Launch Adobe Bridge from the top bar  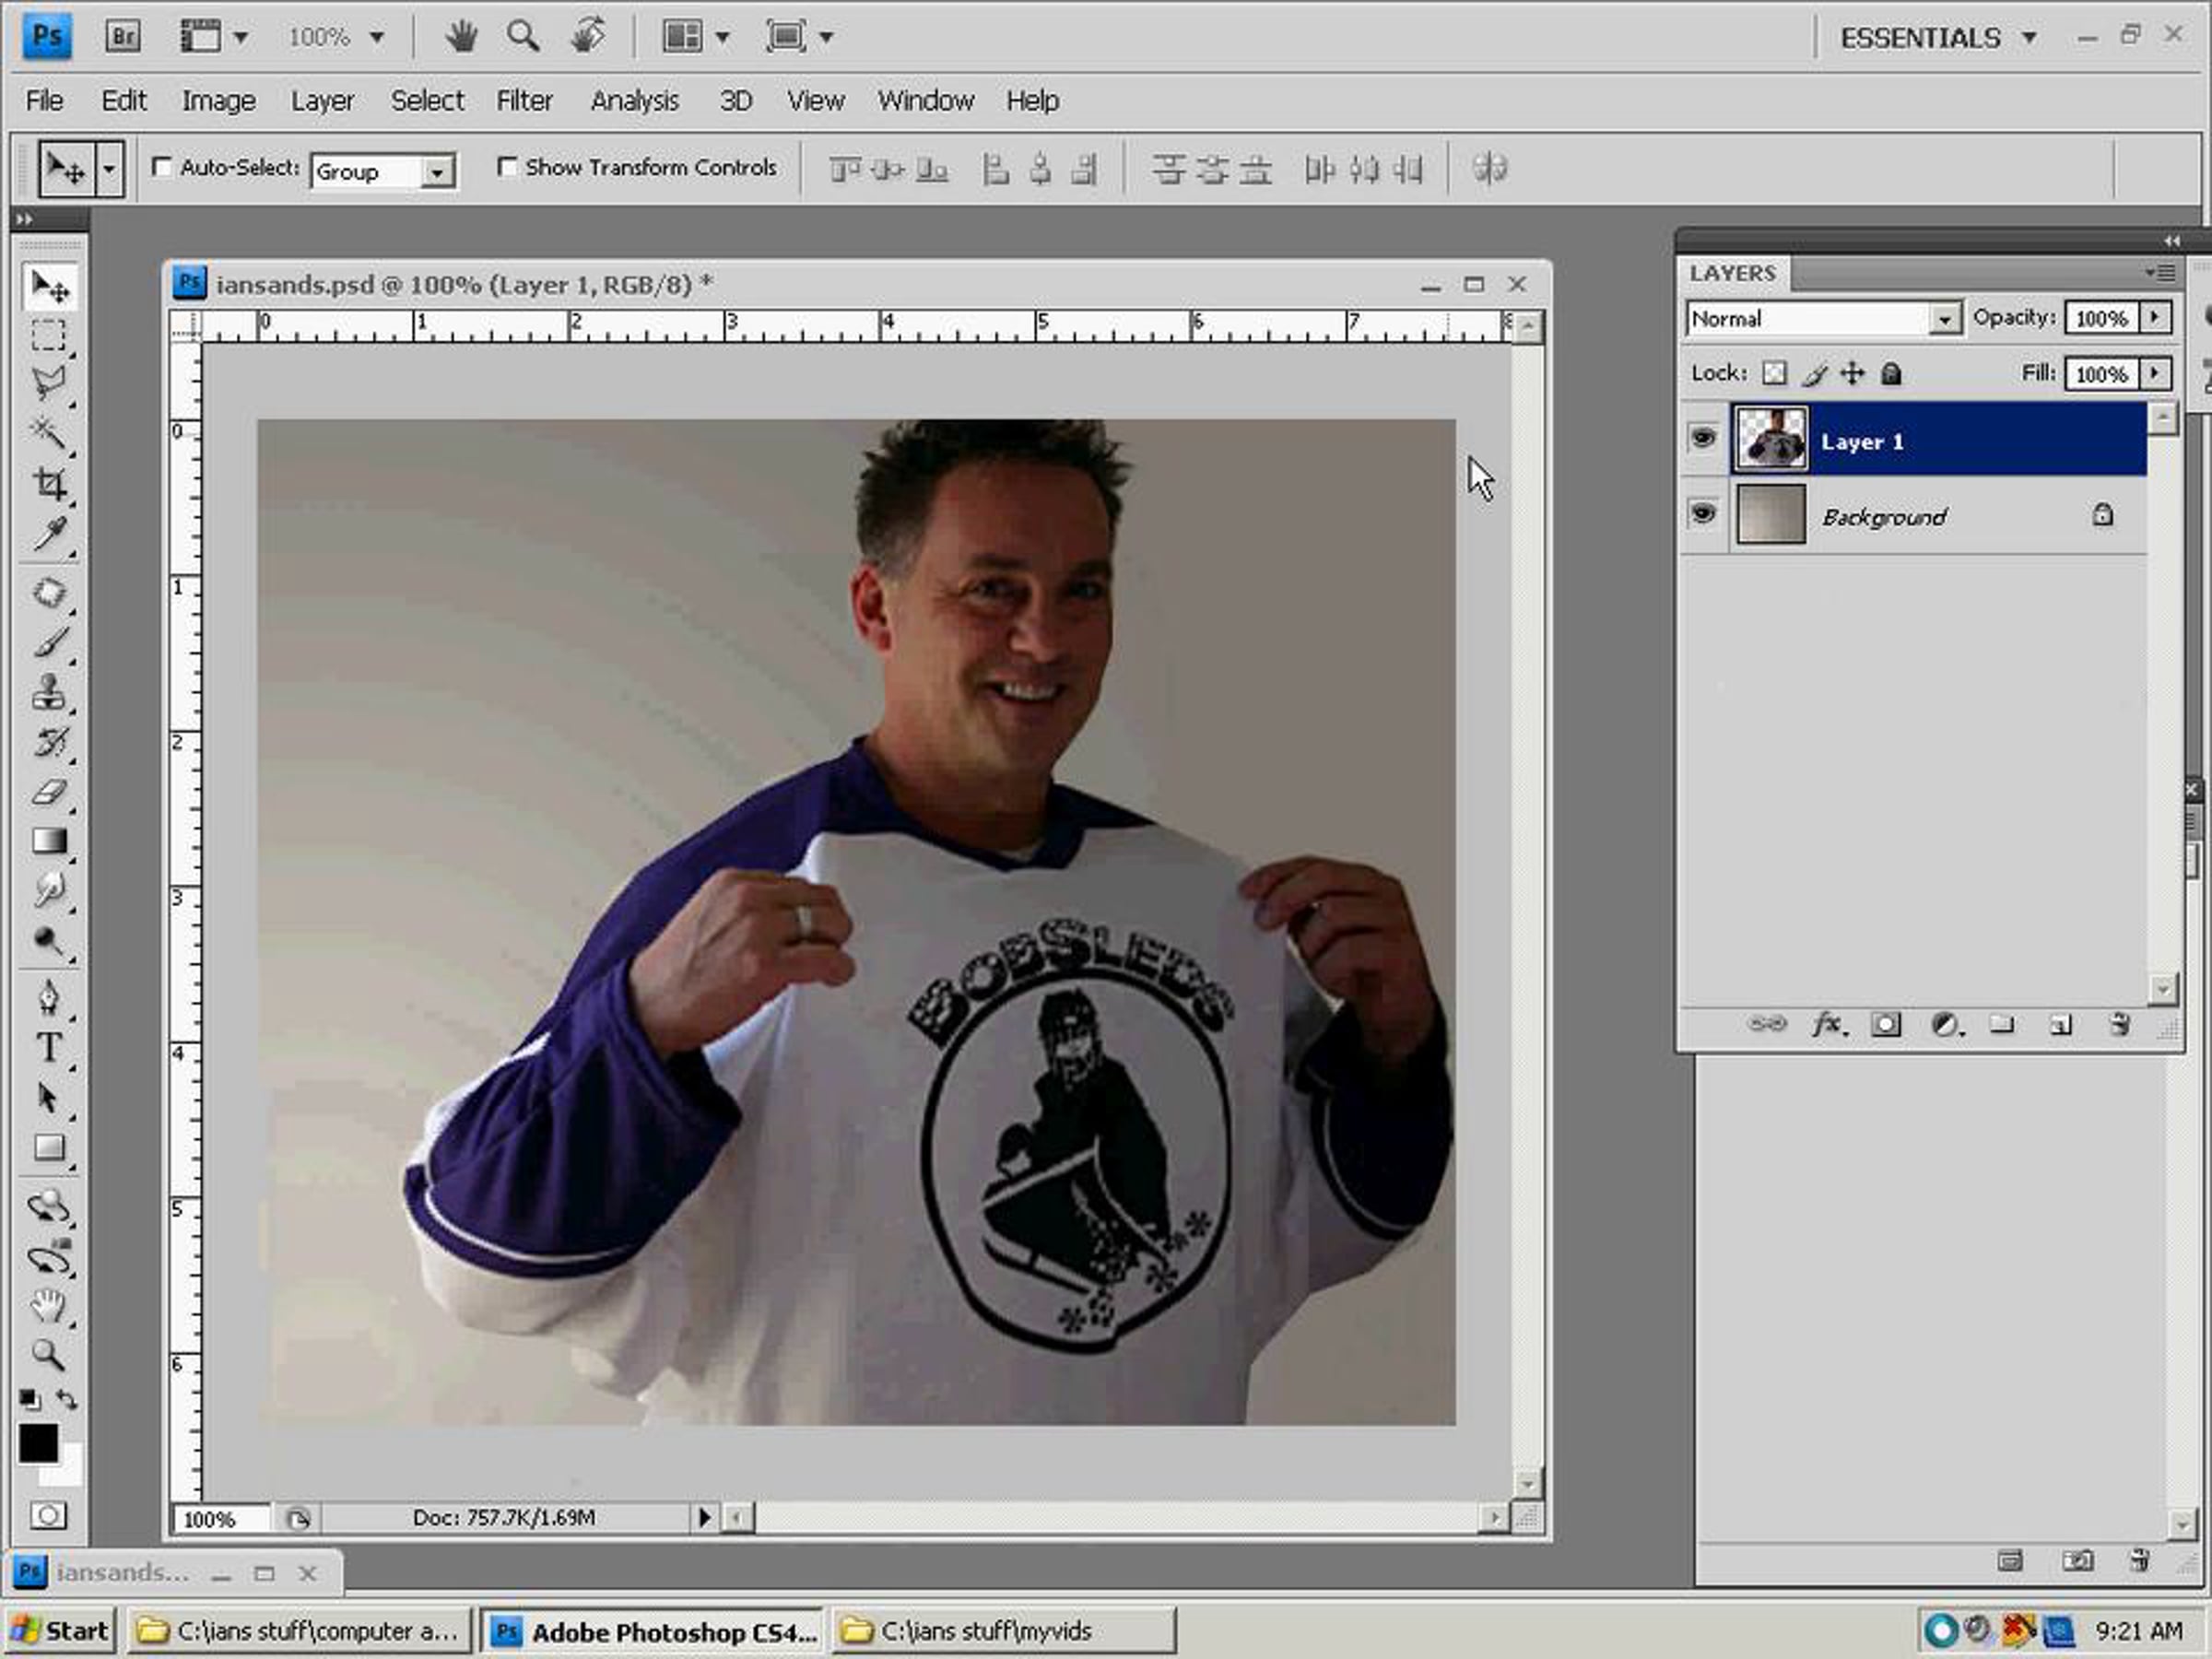(123, 37)
